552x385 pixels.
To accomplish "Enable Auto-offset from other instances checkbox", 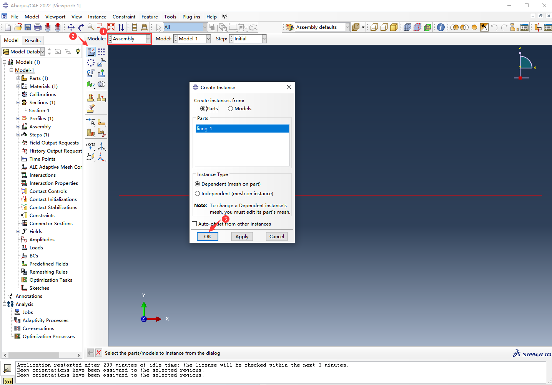I will point(195,224).
